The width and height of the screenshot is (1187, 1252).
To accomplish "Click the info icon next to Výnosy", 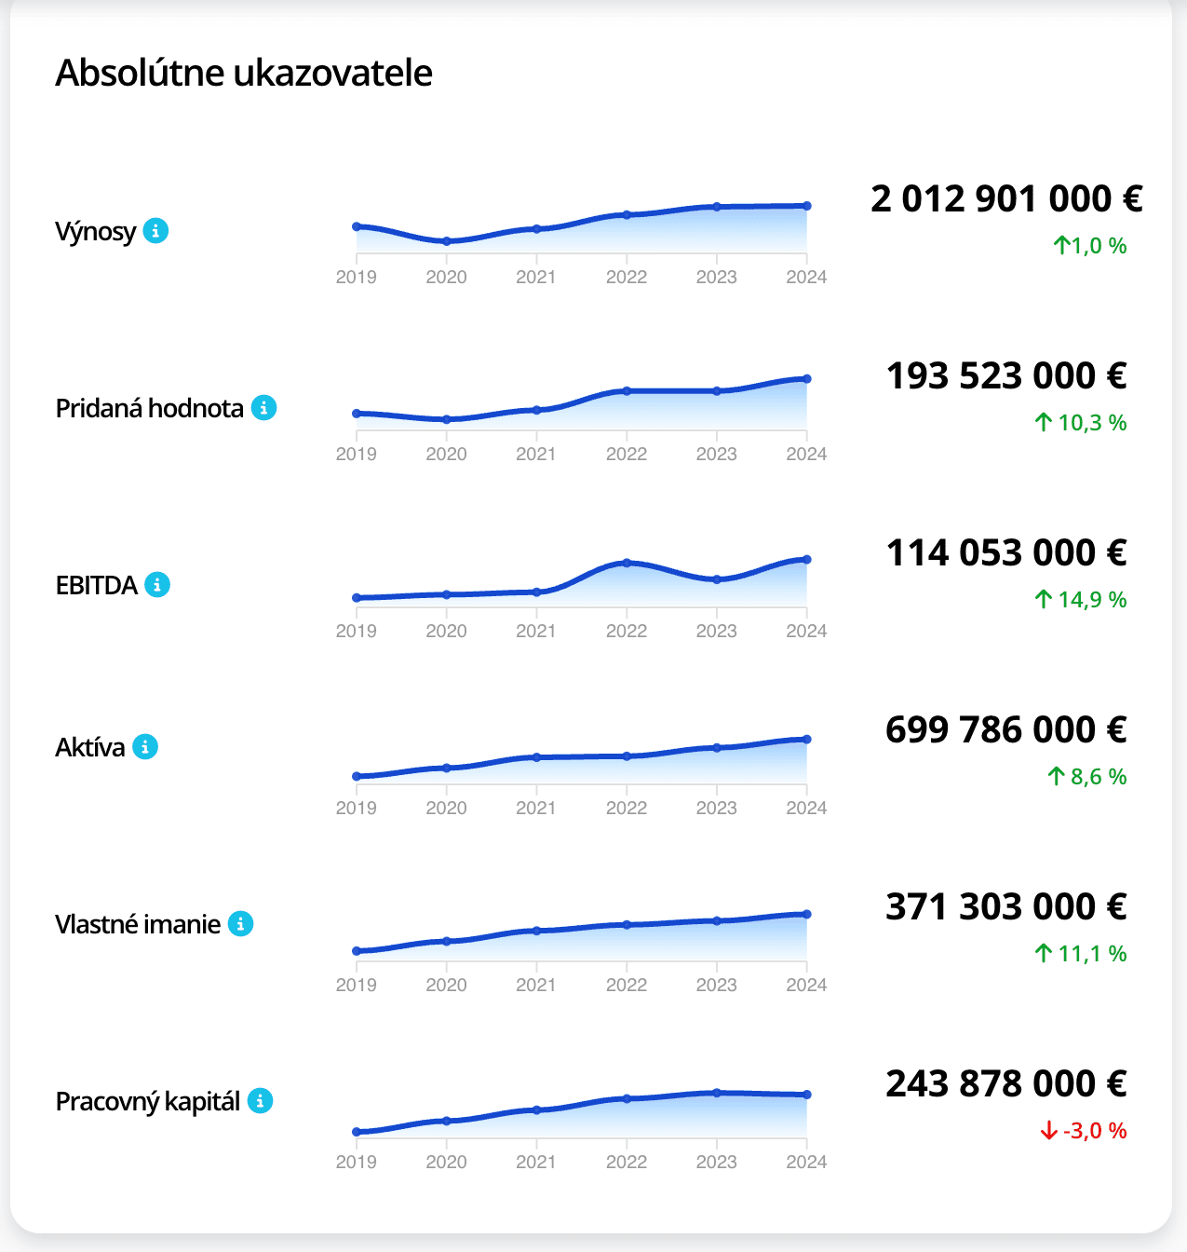I will coord(156,230).
